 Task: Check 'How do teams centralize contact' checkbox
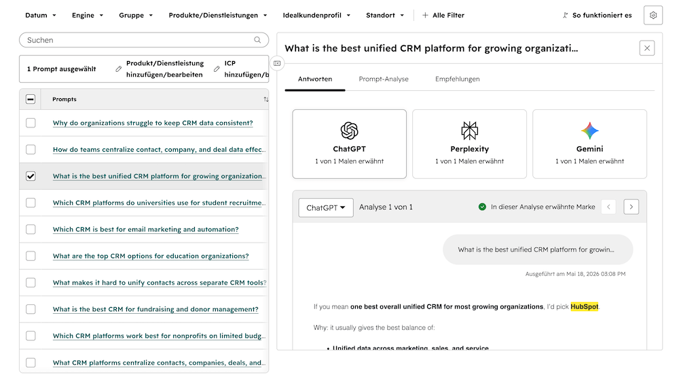point(31,150)
